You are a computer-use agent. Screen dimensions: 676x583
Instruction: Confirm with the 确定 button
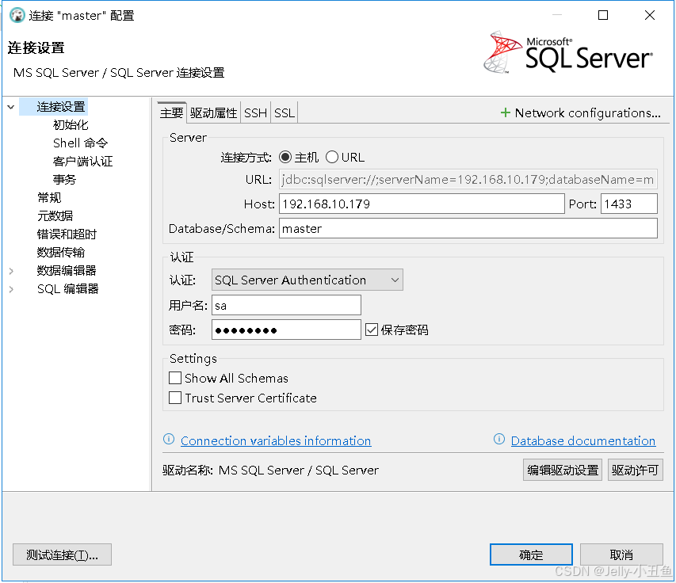pos(531,554)
